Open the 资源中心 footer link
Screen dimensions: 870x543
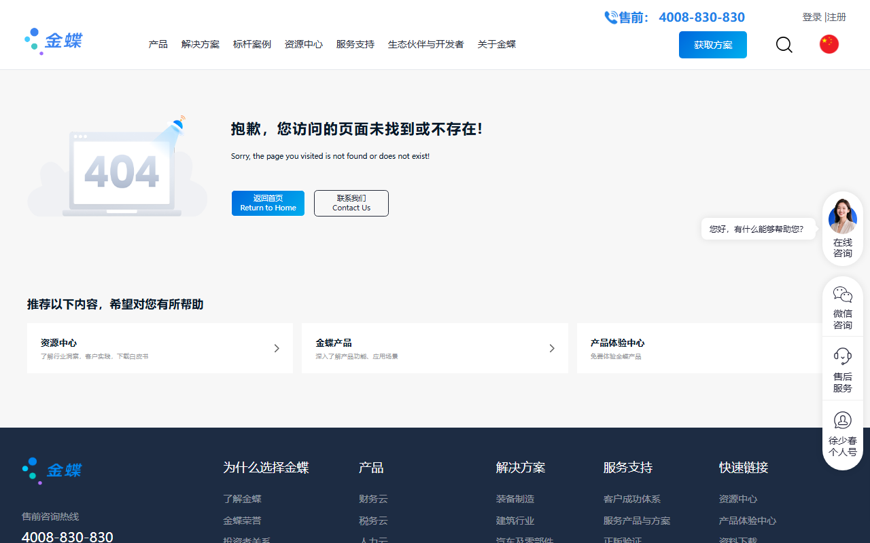(x=738, y=499)
